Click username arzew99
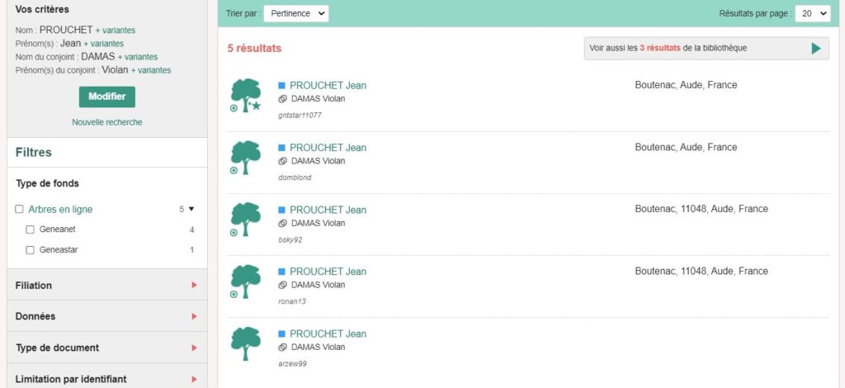 (x=292, y=364)
